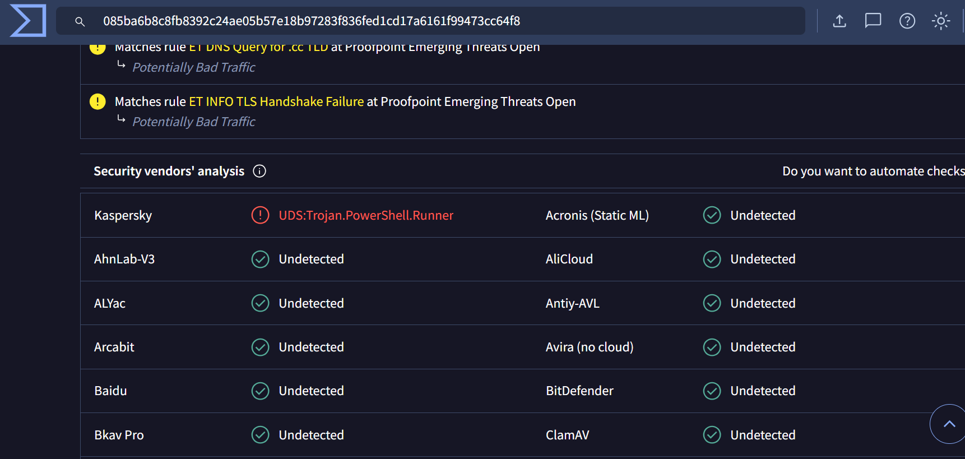
Task: Click the Arcabit undetected check icon
Action: tap(260, 347)
